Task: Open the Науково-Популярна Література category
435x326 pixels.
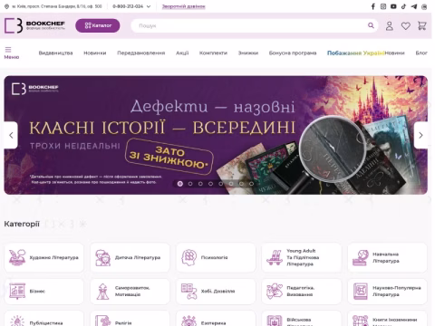Action: click(x=388, y=292)
